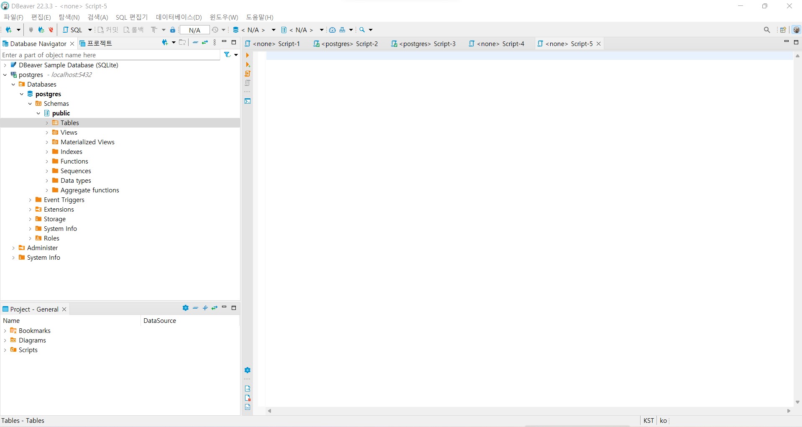802x427 pixels.
Task: Open the 편집(E) menu
Action: point(41,17)
